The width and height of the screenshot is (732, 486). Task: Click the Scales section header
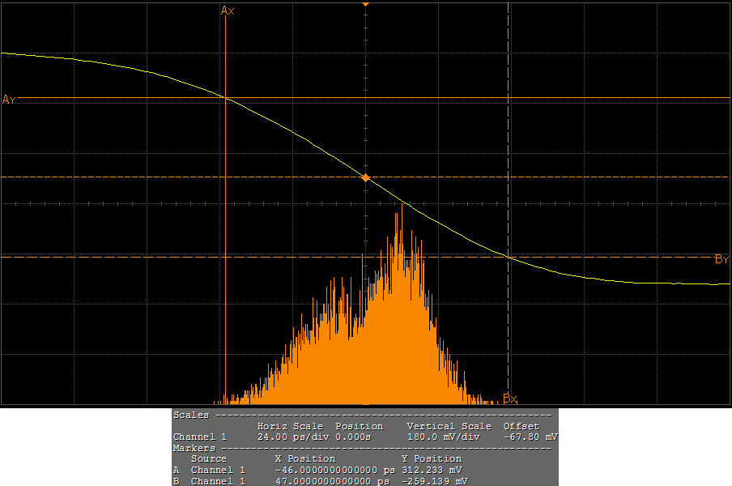191,415
